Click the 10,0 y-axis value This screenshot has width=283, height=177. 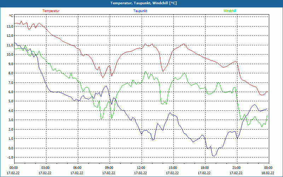[x=10, y=55]
